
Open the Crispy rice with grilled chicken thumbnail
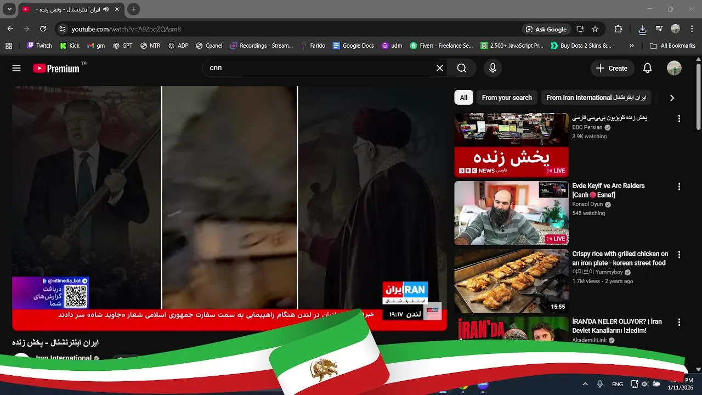[511, 281]
